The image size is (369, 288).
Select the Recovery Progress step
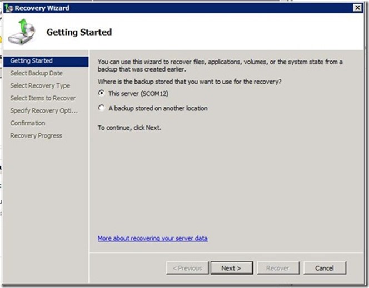click(36, 135)
